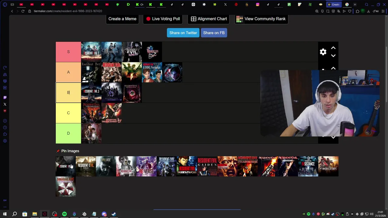Move the S tier row up
The width and height of the screenshot is (388, 218).
coord(333,48)
